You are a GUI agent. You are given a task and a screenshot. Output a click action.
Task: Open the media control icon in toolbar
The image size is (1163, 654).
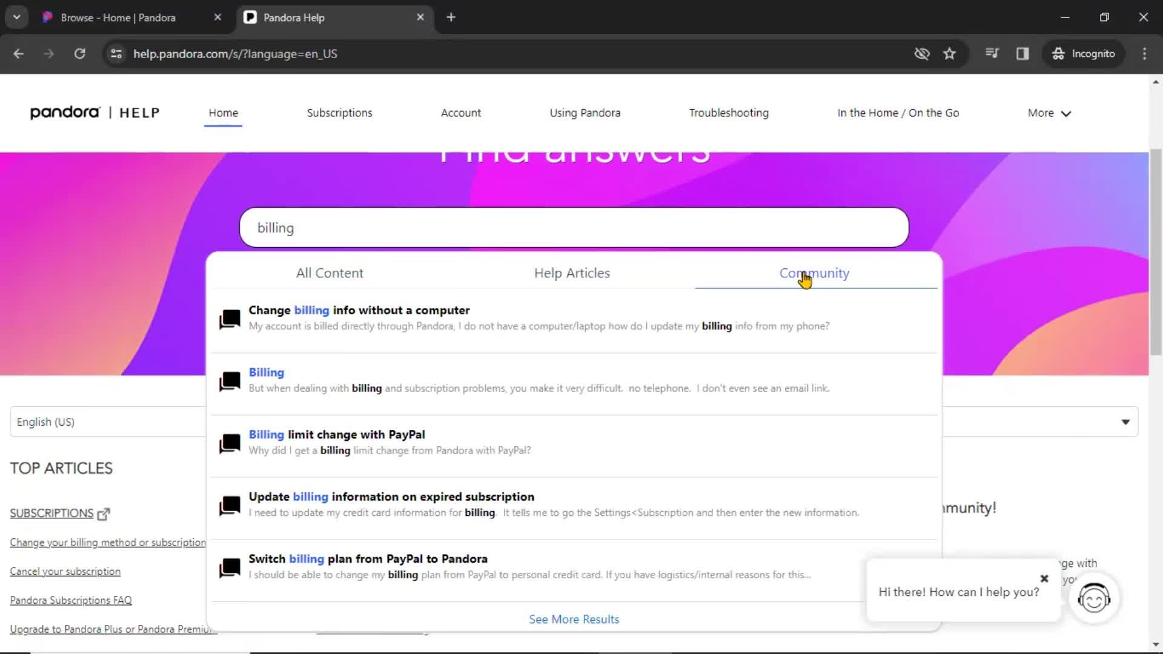[x=992, y=53]
